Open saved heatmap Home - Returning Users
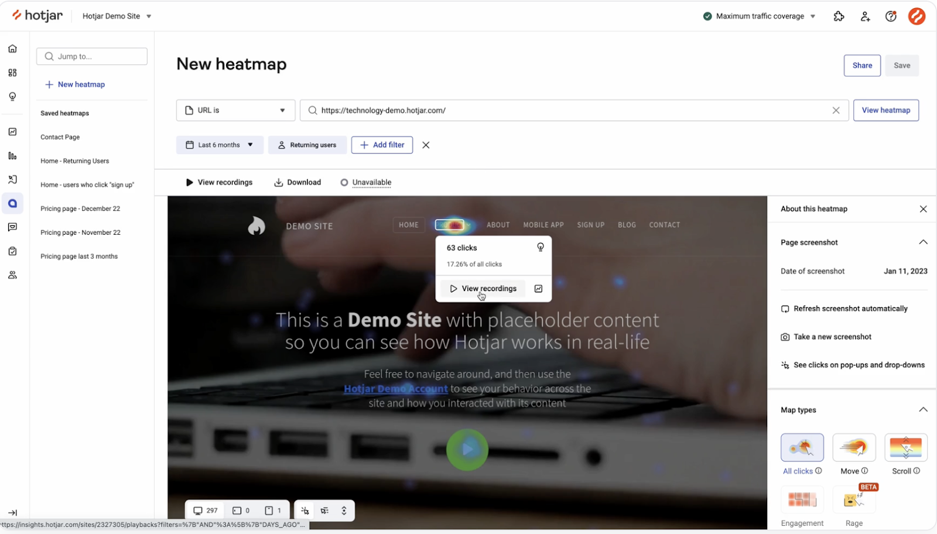 pos(74,161)
